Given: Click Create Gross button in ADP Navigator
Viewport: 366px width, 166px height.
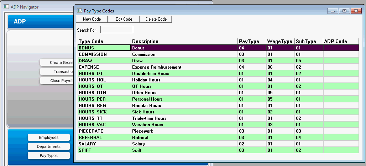Looking at the screenshot, I should tap(57, 63).
